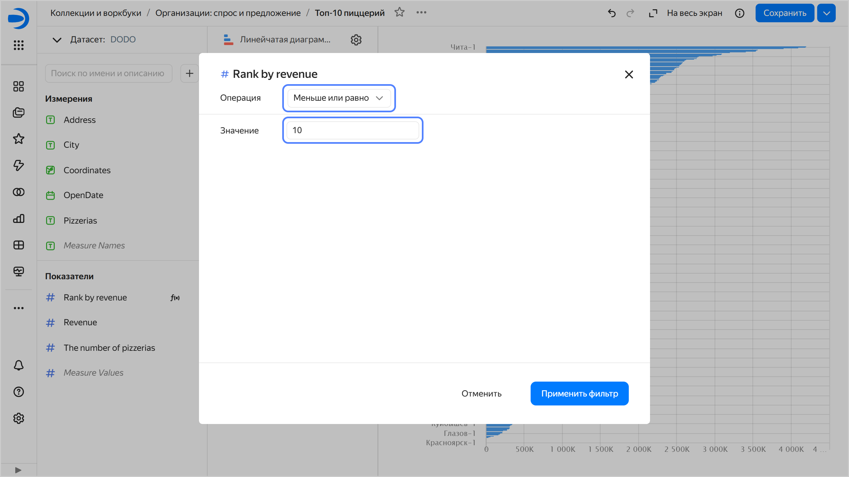This screenshot has width=849, height=477.
Task: Click the info circle icon
Action: [x=740, y=13]
